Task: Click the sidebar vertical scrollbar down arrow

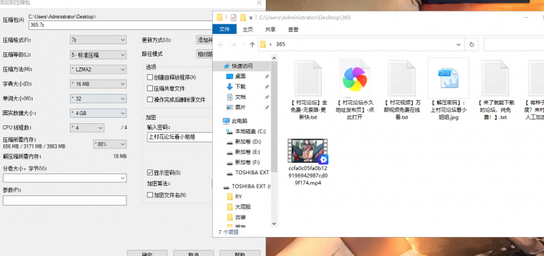Action: [x=274, y=224]
